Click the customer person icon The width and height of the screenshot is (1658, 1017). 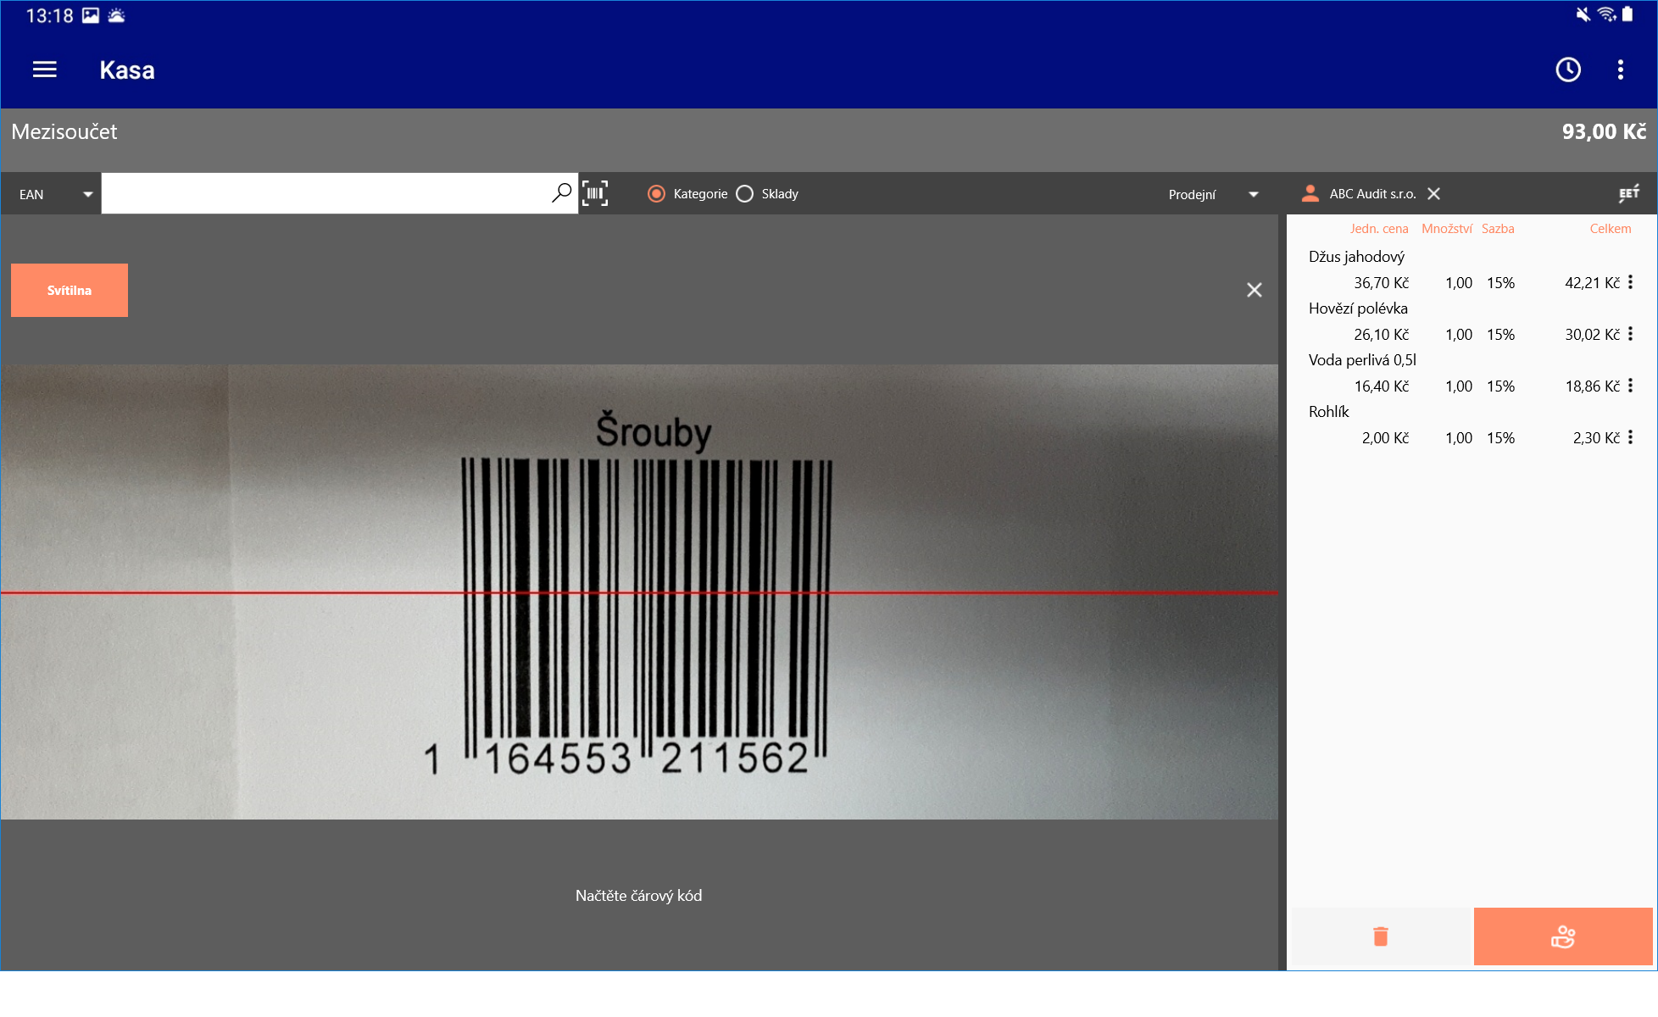click(1310, 193)
